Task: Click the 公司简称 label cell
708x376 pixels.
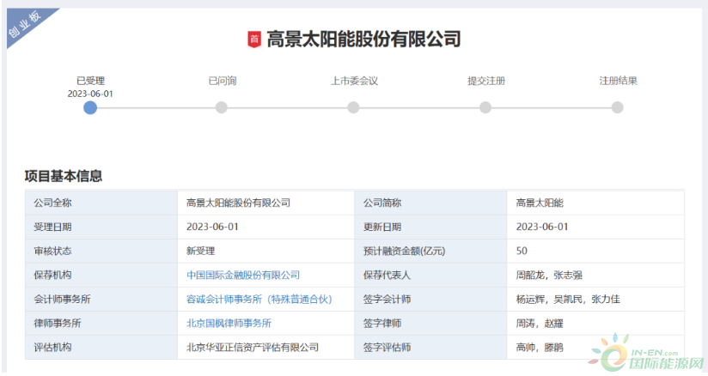Action: (430, 203)
